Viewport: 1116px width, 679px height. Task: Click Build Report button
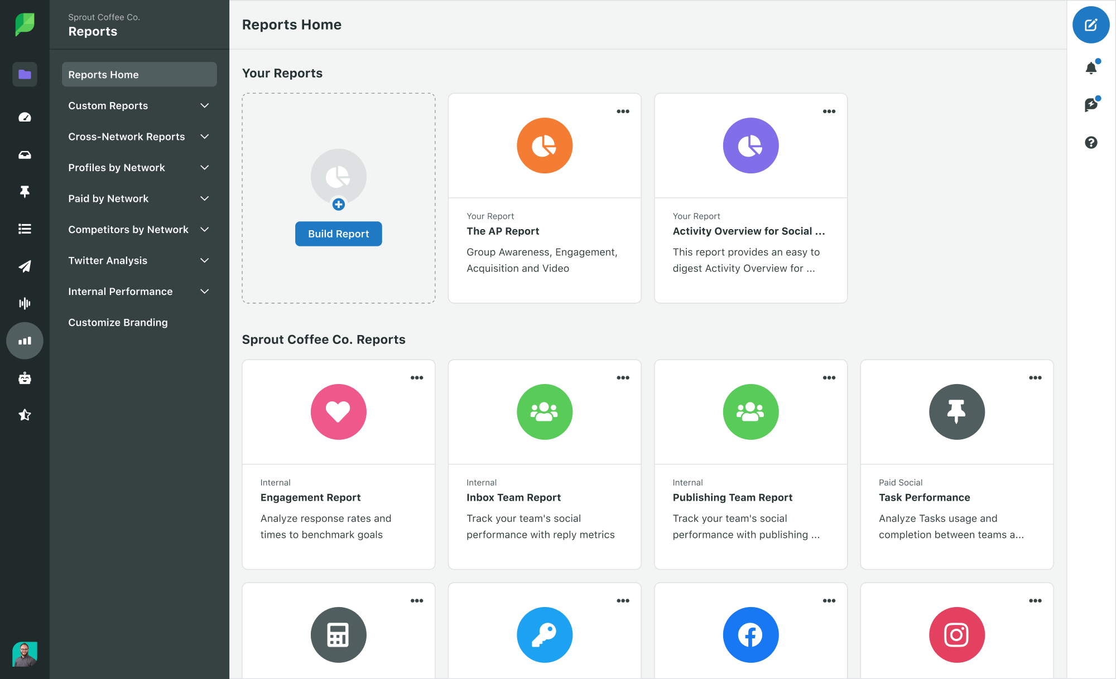(338, 233)
